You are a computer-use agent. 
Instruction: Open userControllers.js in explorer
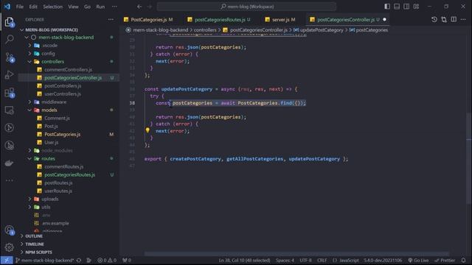pyautogui.click(x=63, y=94)
